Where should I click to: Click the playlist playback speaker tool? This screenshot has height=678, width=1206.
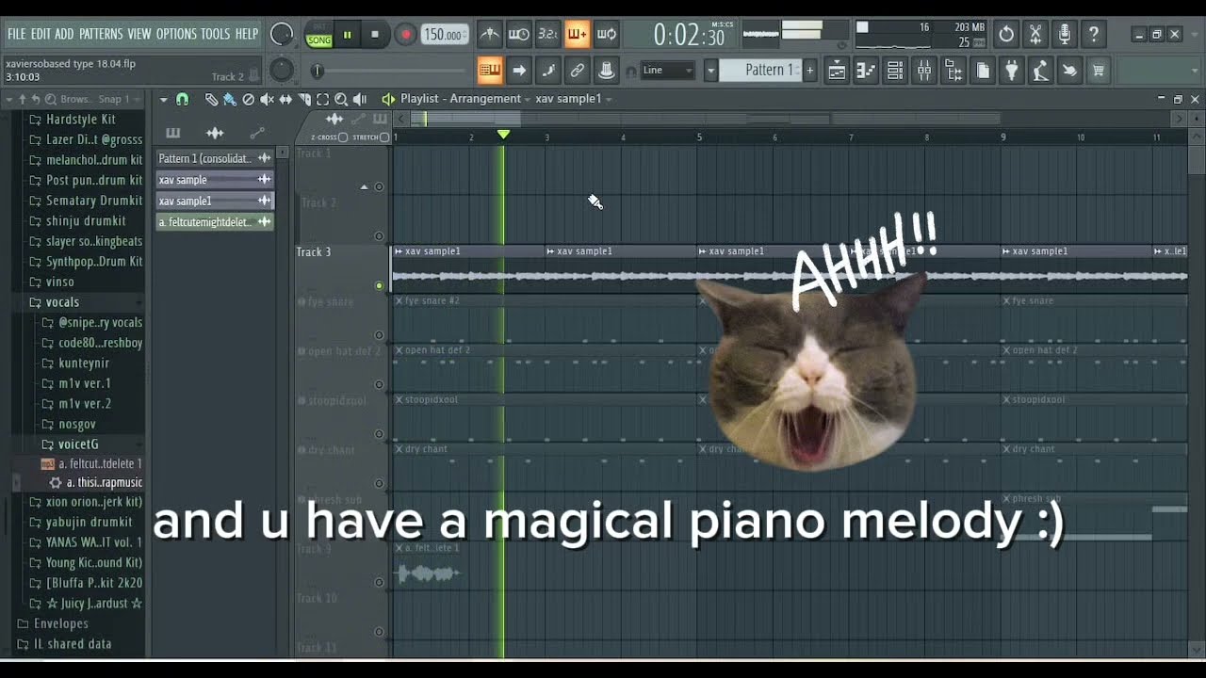click(359, 99)
